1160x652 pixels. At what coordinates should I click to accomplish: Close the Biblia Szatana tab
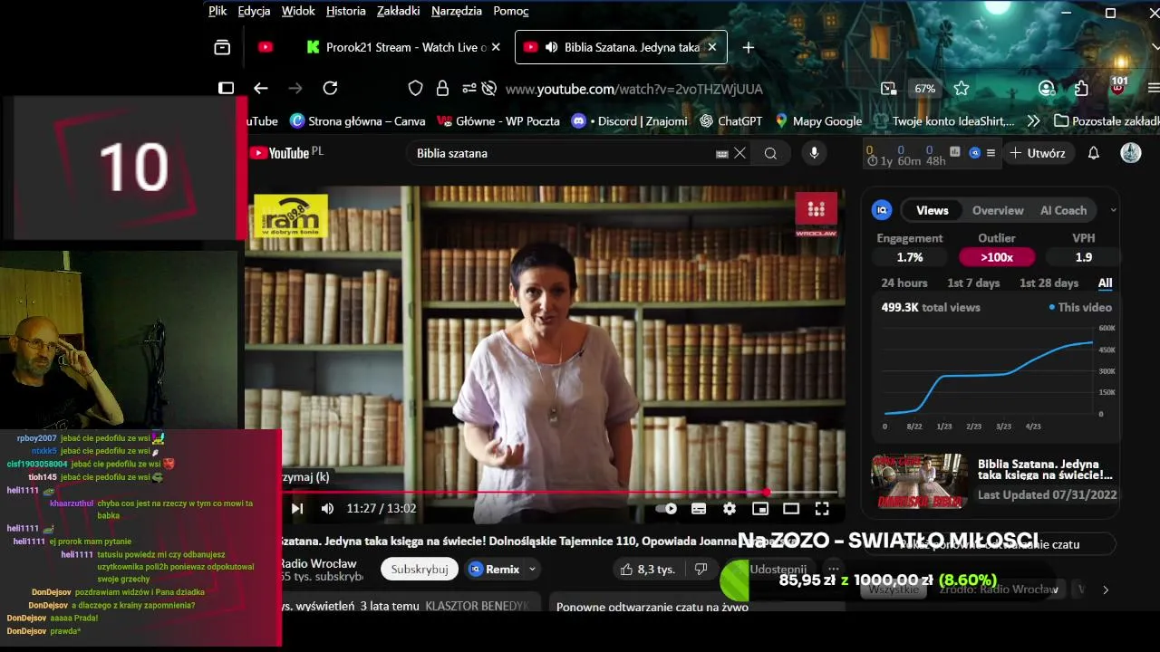click(711, 47)
